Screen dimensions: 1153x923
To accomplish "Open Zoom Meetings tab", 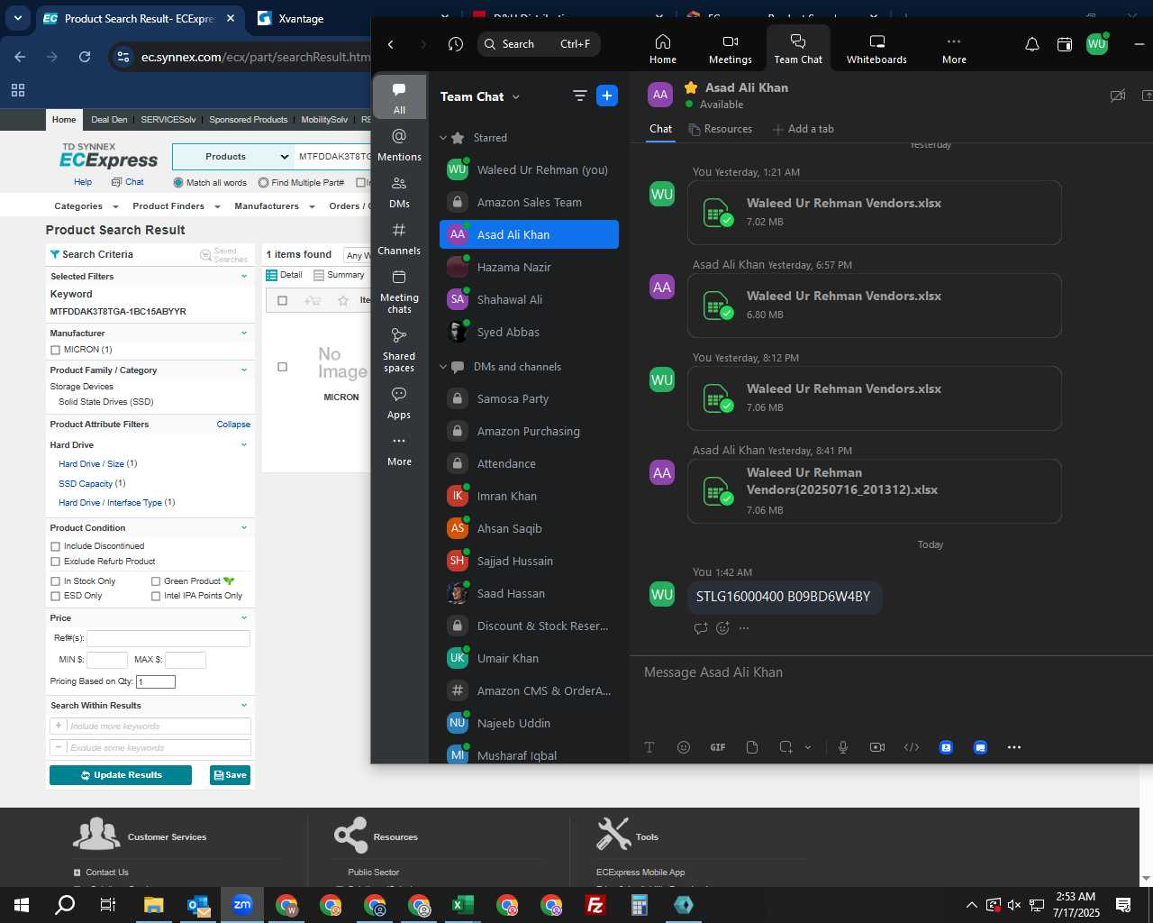I will tap(730, 49).
